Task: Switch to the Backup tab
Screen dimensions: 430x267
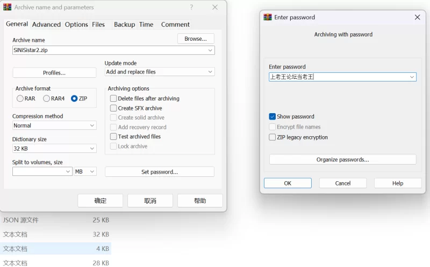Action: (x=125, y=25)
